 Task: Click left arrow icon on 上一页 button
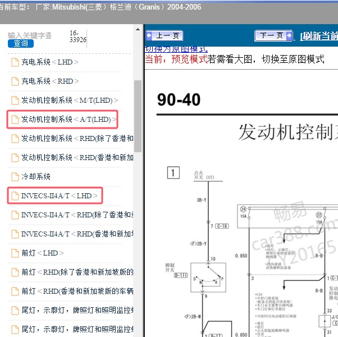149,35
